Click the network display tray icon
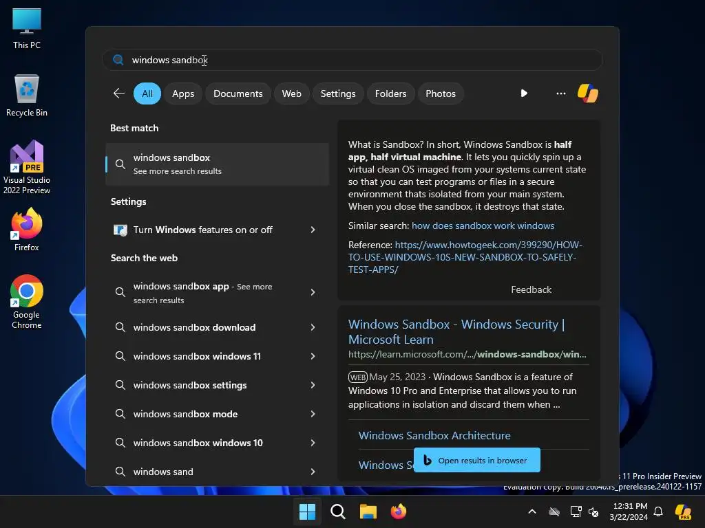Screen dimensions: 705x528 click(x=576, y=511)
